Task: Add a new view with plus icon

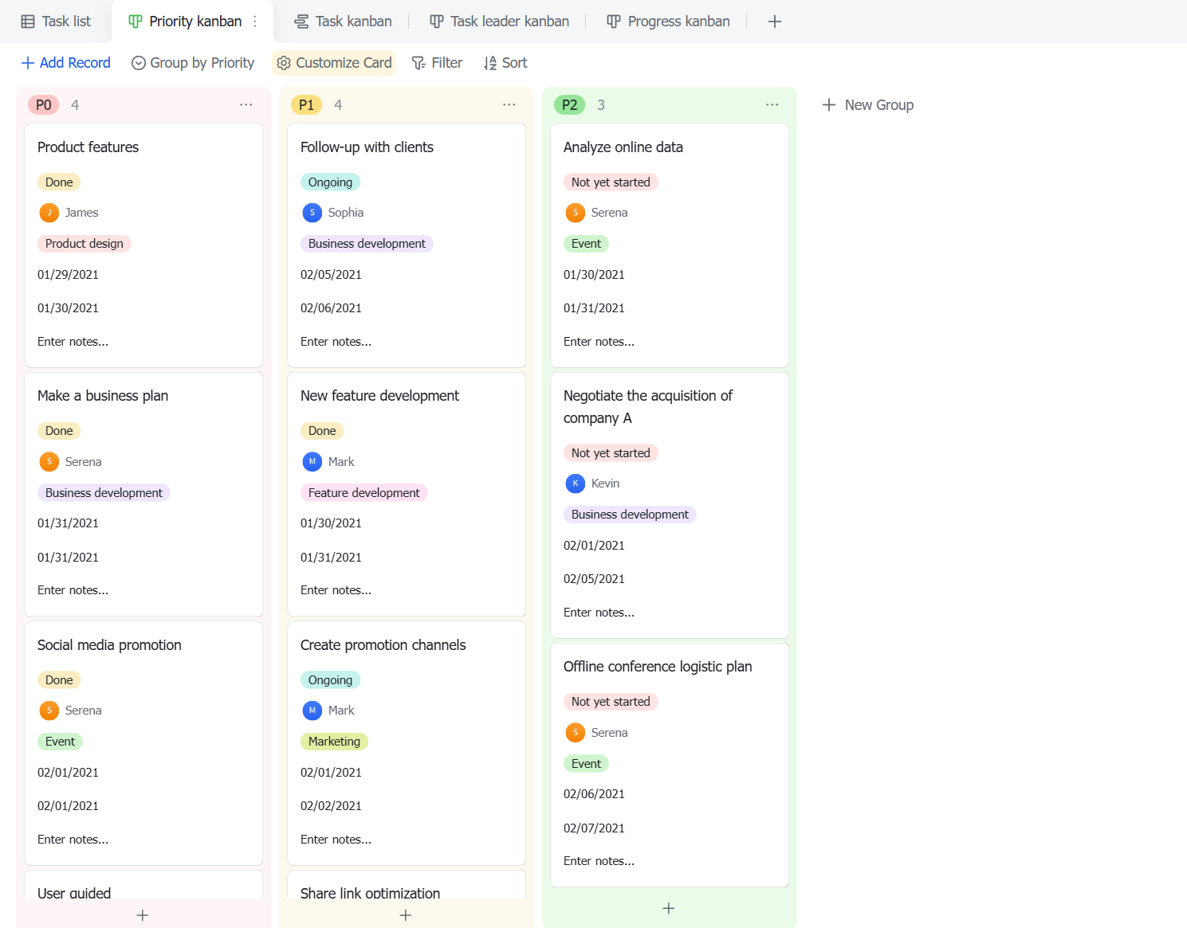Action: point(775,22)
